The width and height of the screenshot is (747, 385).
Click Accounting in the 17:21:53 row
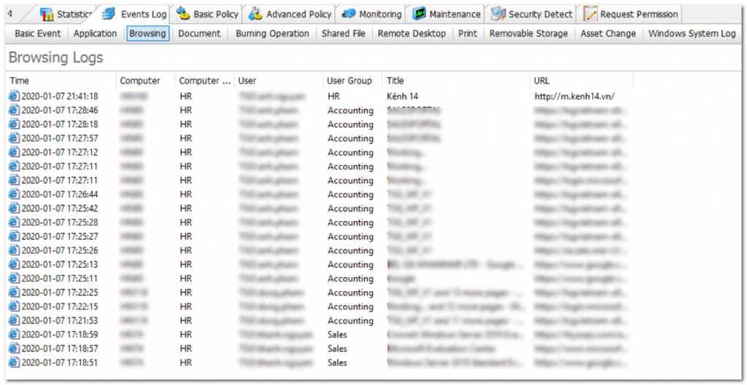pyautogui.click(x=351, y=321)
